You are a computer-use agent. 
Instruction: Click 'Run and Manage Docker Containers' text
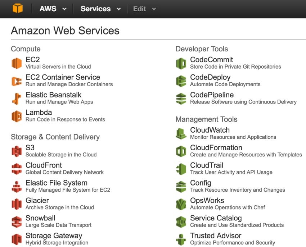pyautogui.click(x=69, y=84)
